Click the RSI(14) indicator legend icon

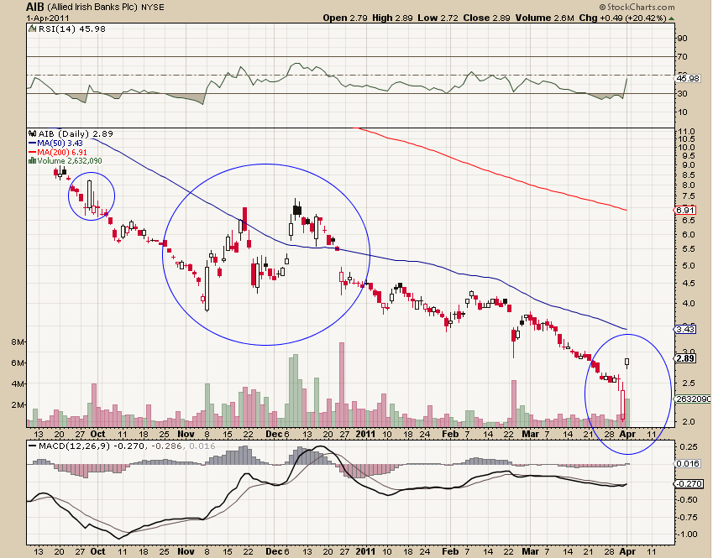32,29
